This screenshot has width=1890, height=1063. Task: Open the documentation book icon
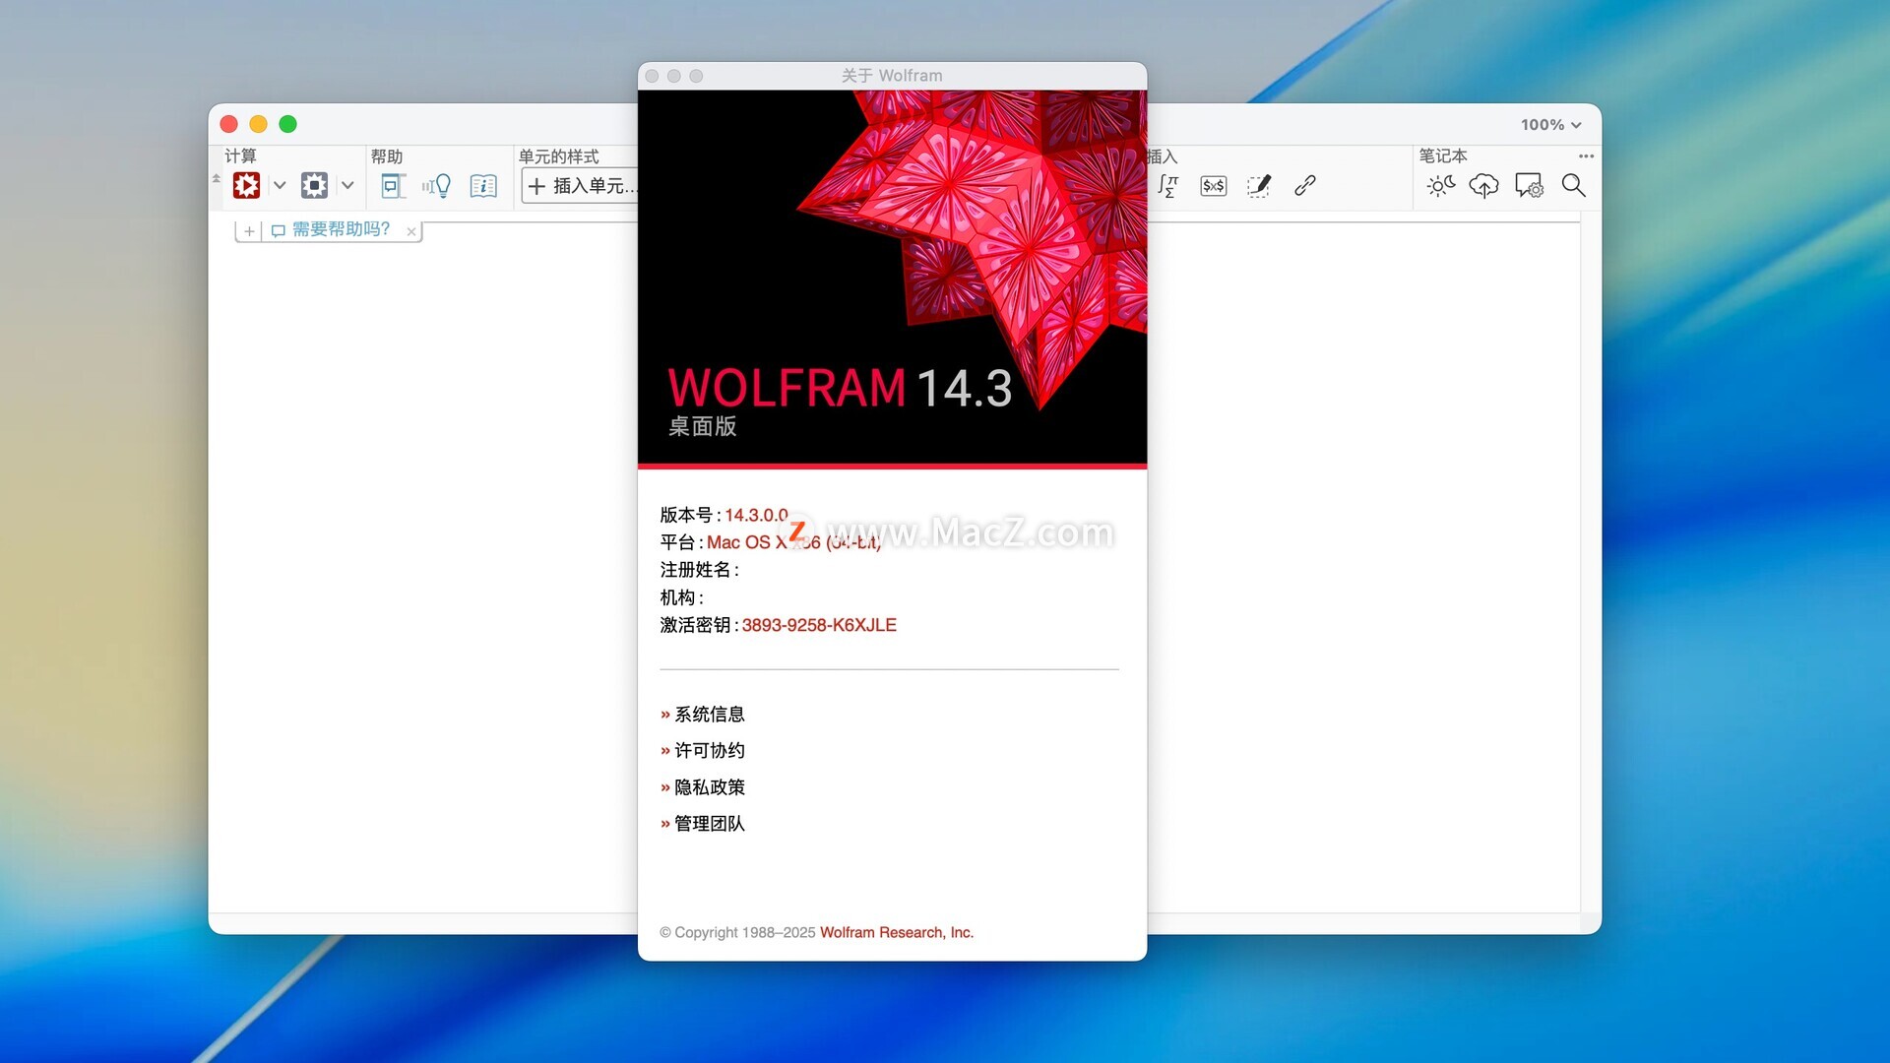coord(483,185)
